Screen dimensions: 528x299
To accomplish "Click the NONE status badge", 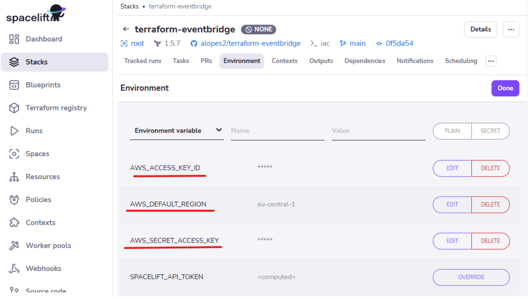I will click(258, 29).
